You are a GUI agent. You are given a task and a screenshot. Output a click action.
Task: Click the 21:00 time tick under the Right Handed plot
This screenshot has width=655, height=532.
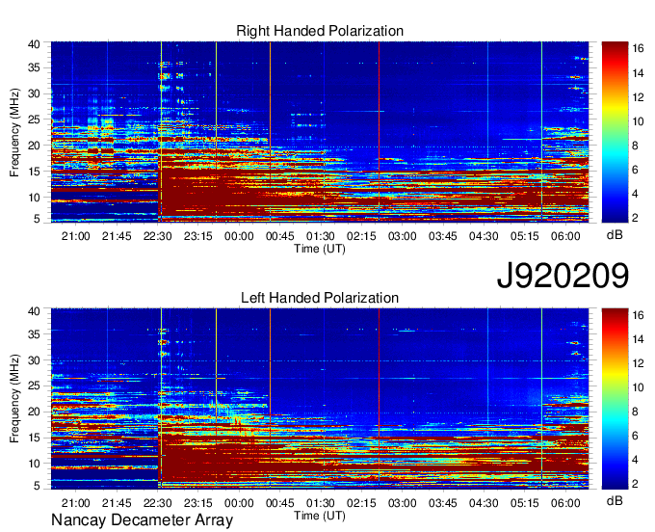(x=75, y=236)
